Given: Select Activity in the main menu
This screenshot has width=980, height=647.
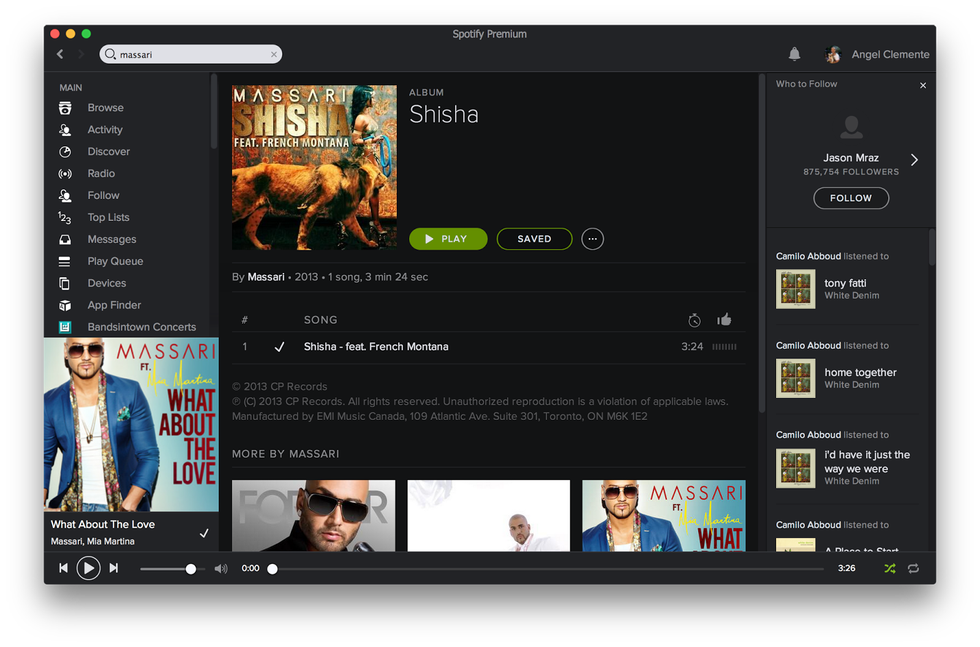Looking at the screenshot, I should tap(105, 130).
